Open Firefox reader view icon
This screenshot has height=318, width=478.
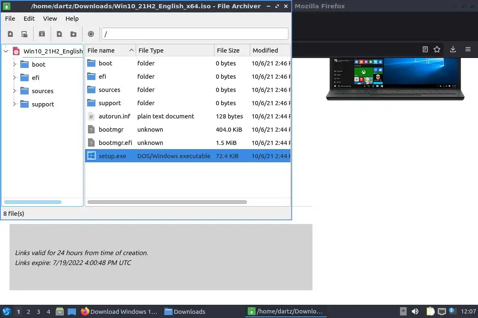click(425, 49)
